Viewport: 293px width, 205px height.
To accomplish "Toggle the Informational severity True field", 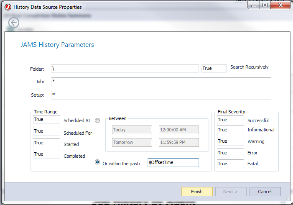I will tap(230, 130).
